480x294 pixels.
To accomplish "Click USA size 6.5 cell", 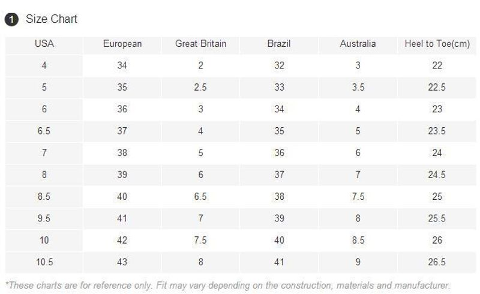I will coord(44,131).
